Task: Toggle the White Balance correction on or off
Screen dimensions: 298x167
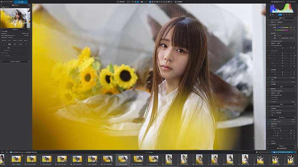Action: 270,20
